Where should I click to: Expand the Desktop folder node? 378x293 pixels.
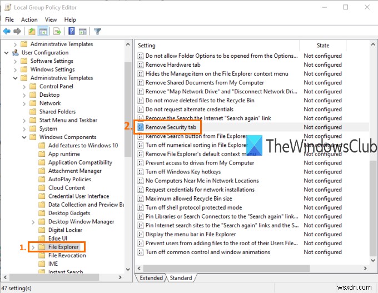click(24, 95)
